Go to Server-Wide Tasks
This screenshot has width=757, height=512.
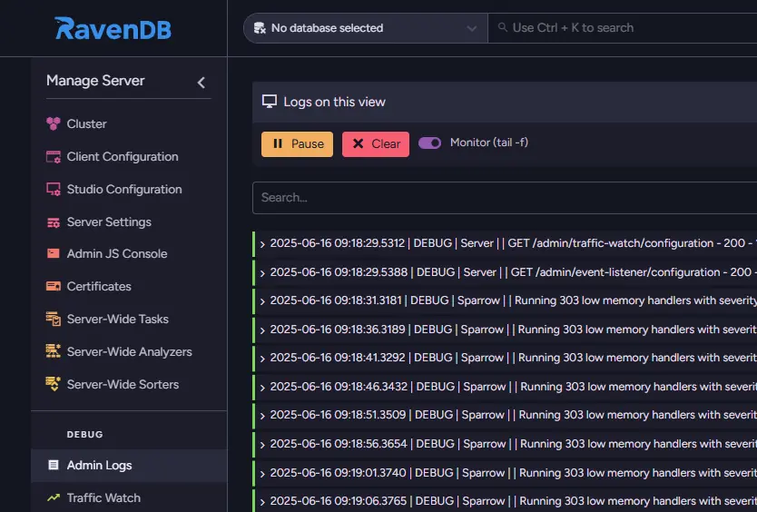(x=129, y=319)
